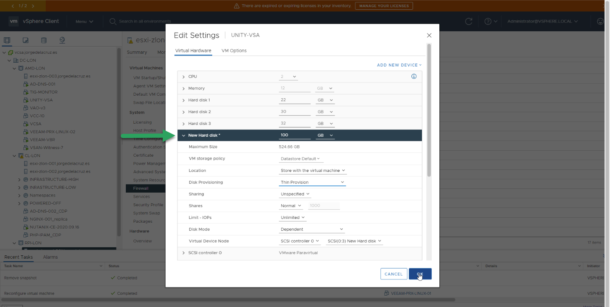The image size is (610, 307).
Task: Open Limit - IOPs dropdown
Action: coord(293,218)
